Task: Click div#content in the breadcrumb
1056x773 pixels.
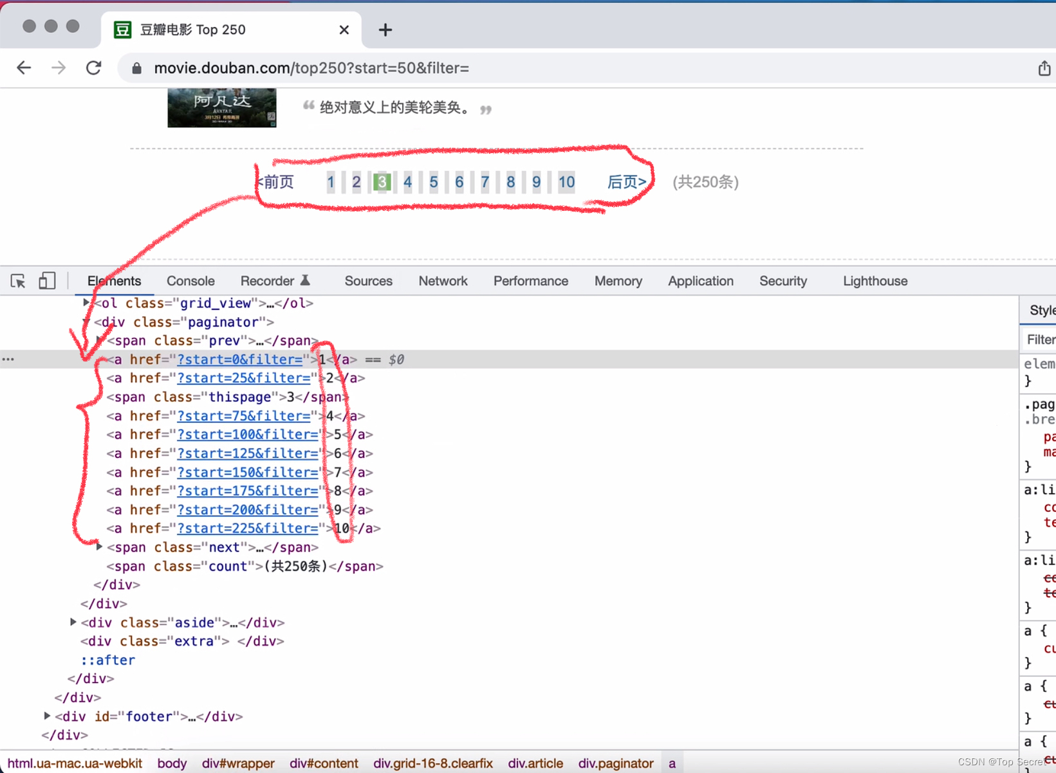Action: click(324, 763)
